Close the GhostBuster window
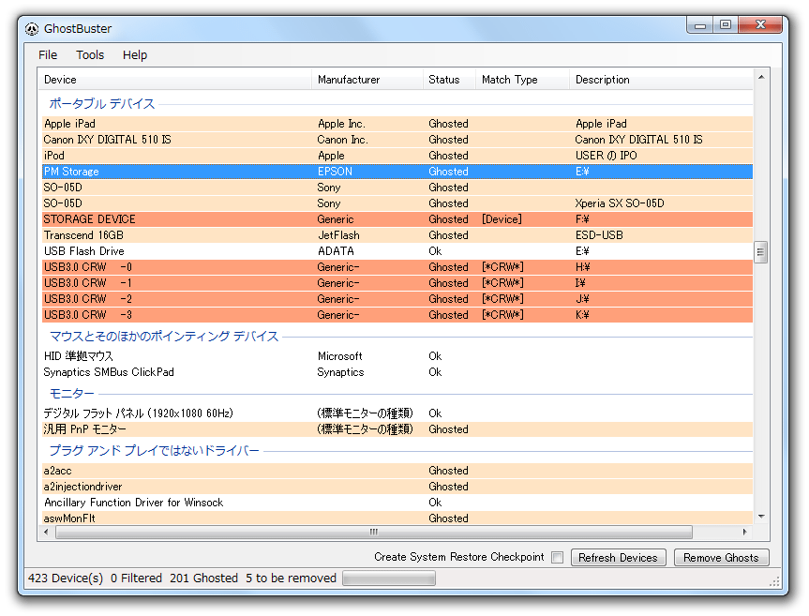The width and height of the screenshot is (809, 616). pos(760,25)
